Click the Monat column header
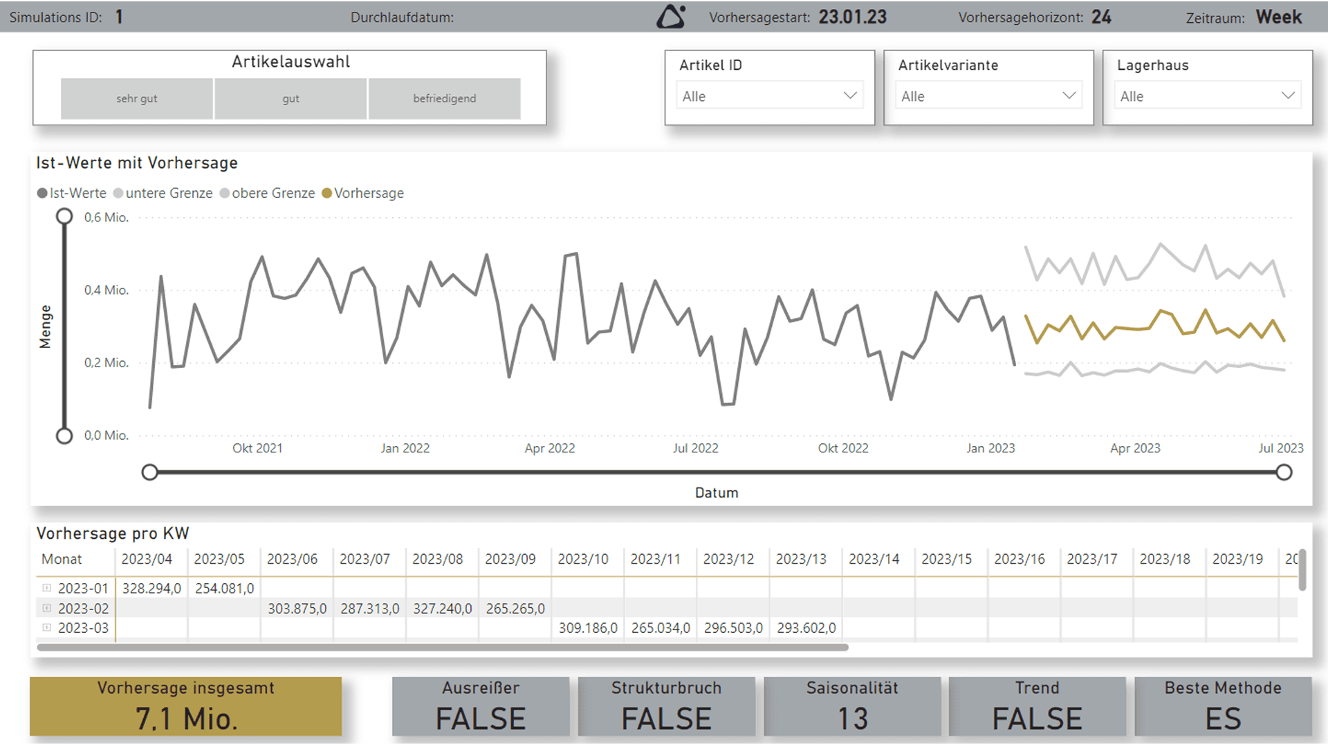The height and width of the screenshot is (747, 1328). (x=62, y=559)
